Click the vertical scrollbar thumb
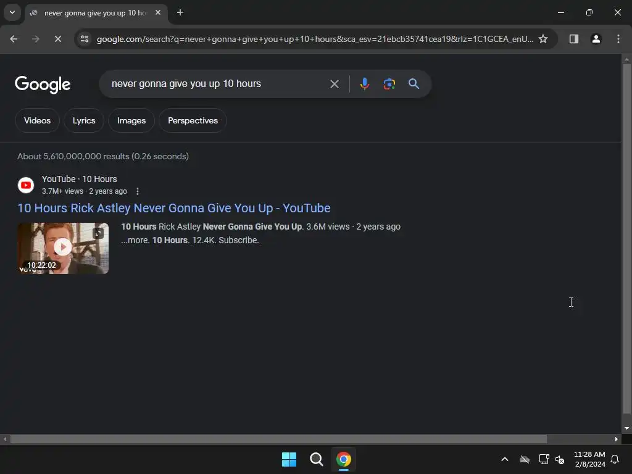632x474 pixels. click(x=626, y=239)
